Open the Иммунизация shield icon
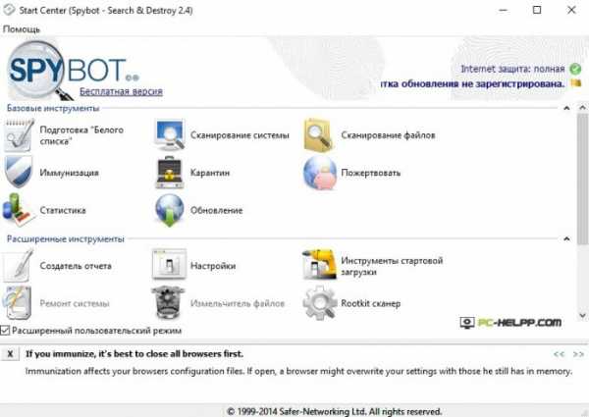Viewport: 589px width, 417px height. [20, 173]
